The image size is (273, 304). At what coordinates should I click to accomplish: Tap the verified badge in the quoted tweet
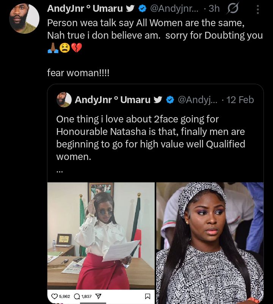(170, 100)
